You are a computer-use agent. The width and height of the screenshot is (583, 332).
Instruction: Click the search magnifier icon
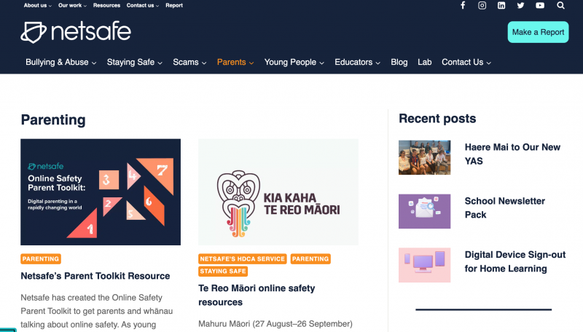(x=560, y=6)
